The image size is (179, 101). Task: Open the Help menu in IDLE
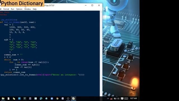coord(35,9)
